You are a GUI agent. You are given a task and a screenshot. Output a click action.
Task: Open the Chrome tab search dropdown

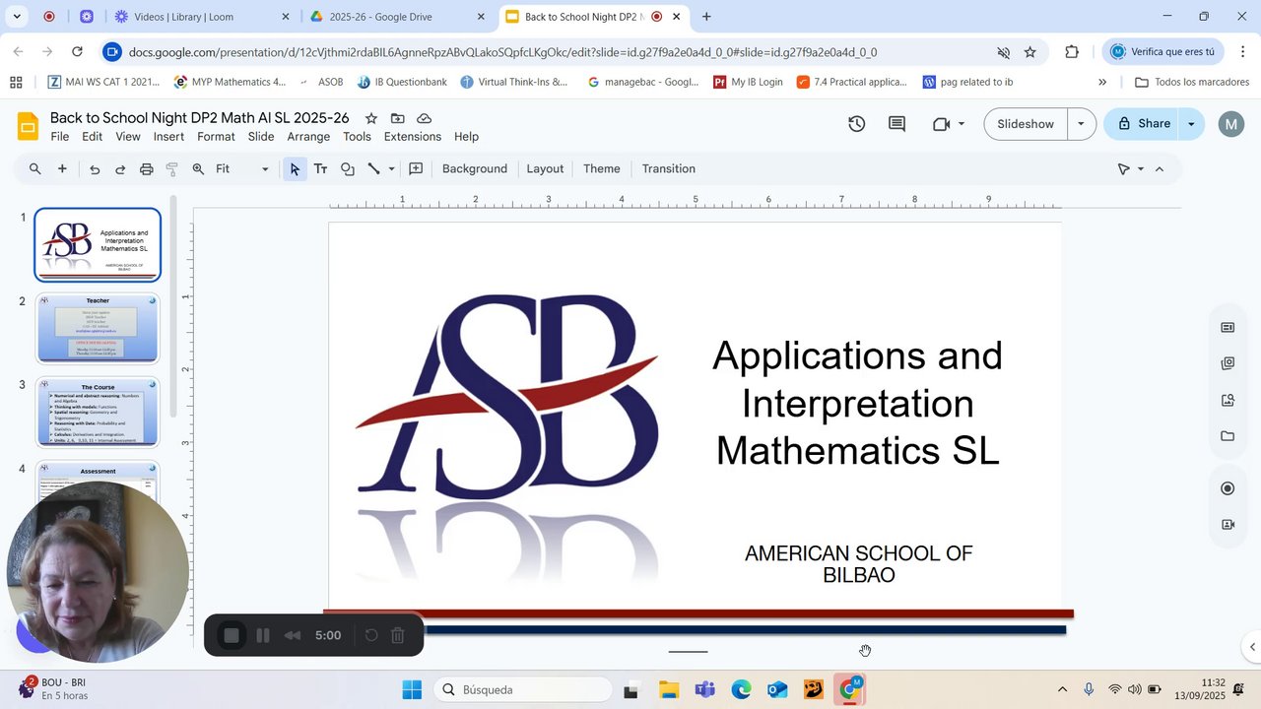pyautogui.click(x=17, y=17)
